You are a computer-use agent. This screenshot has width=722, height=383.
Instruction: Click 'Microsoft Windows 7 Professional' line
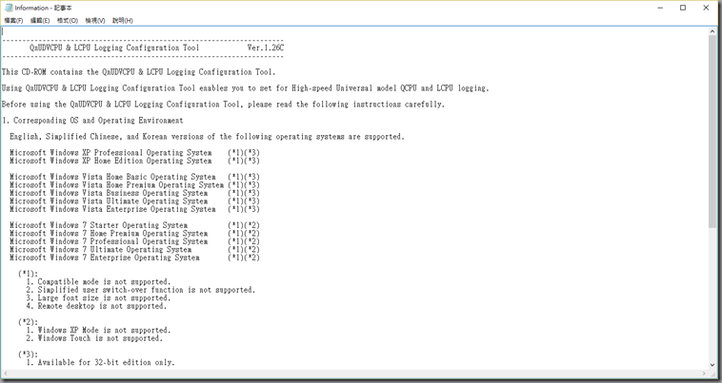(x=134, y=241)
